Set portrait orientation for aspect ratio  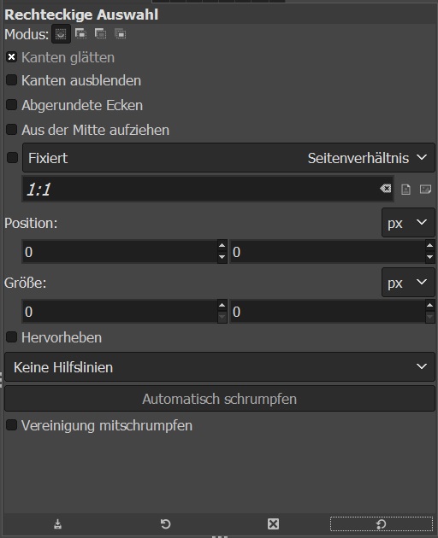tap(406, 189)
